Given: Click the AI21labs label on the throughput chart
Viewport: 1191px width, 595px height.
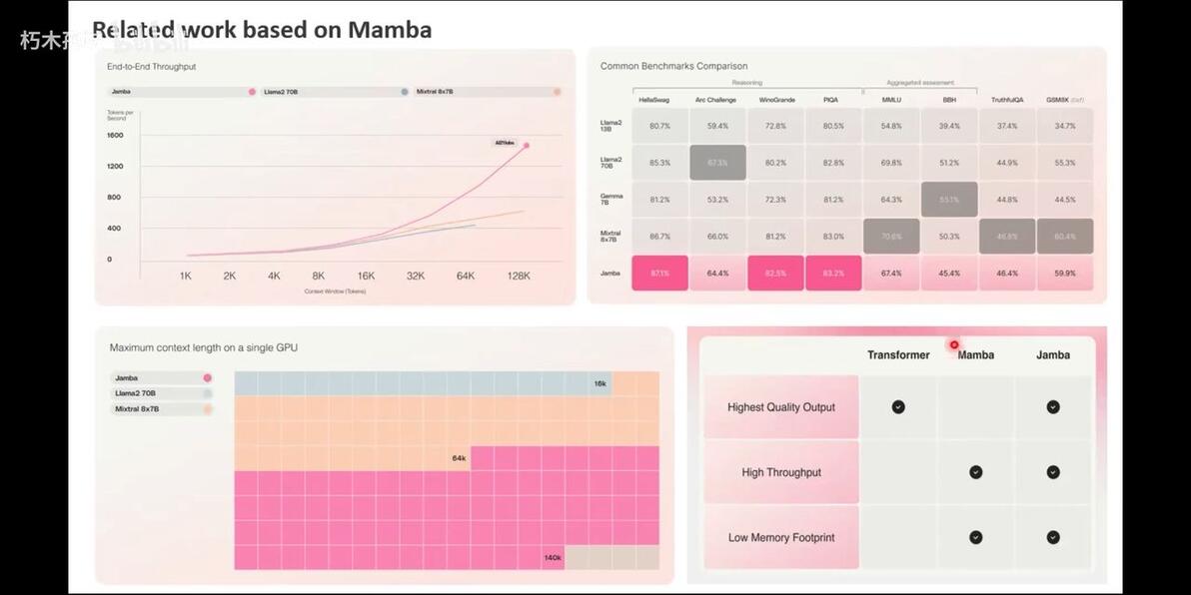Looking at the screenshot, I should 506,143.
